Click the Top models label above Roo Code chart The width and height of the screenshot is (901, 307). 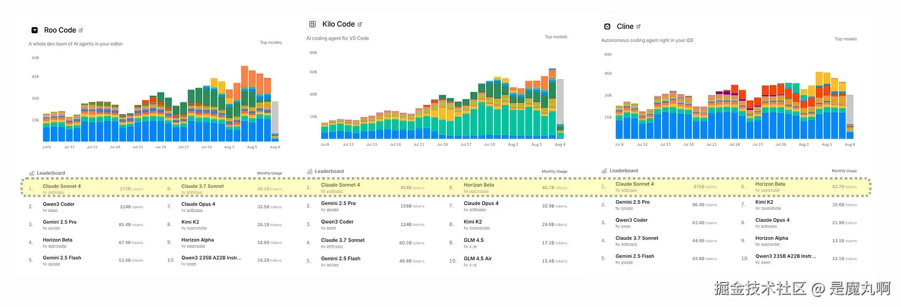click(270, 43)
